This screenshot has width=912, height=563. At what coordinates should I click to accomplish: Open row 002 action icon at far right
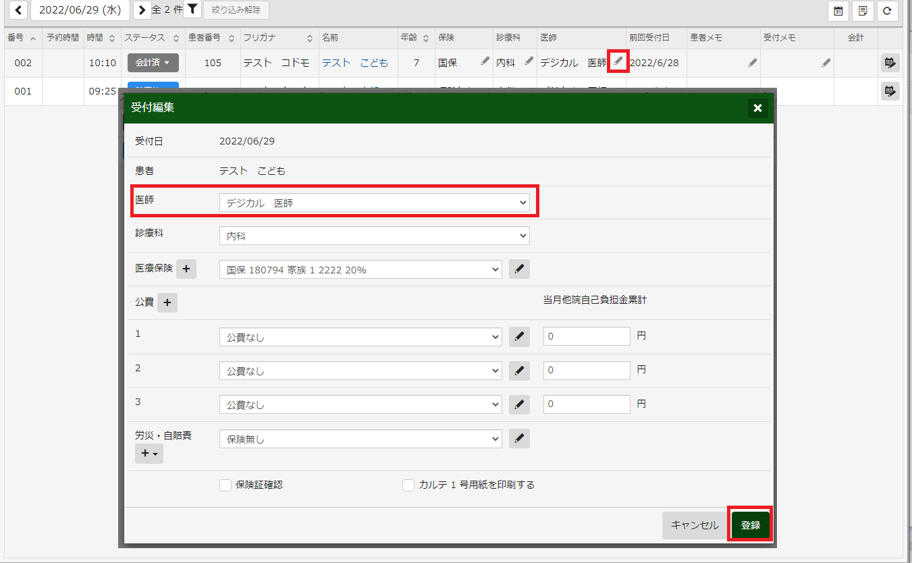890,63
